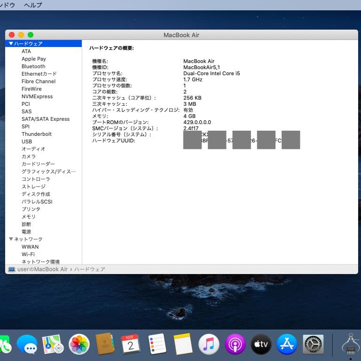Viewport: 361px width, 361px height.
Task: Select ストレージ in the sidebar
Action: pos(33,187)
